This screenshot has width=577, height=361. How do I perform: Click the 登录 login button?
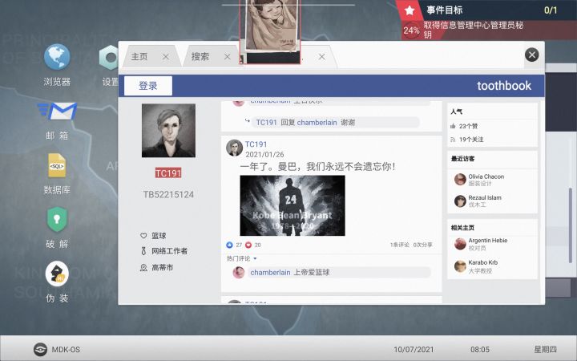pos(148,86)
